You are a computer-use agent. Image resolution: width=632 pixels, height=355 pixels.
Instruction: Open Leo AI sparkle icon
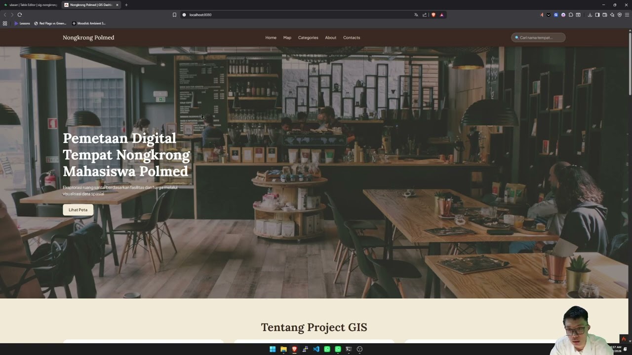pyautogui.click(x=612, y=15)
